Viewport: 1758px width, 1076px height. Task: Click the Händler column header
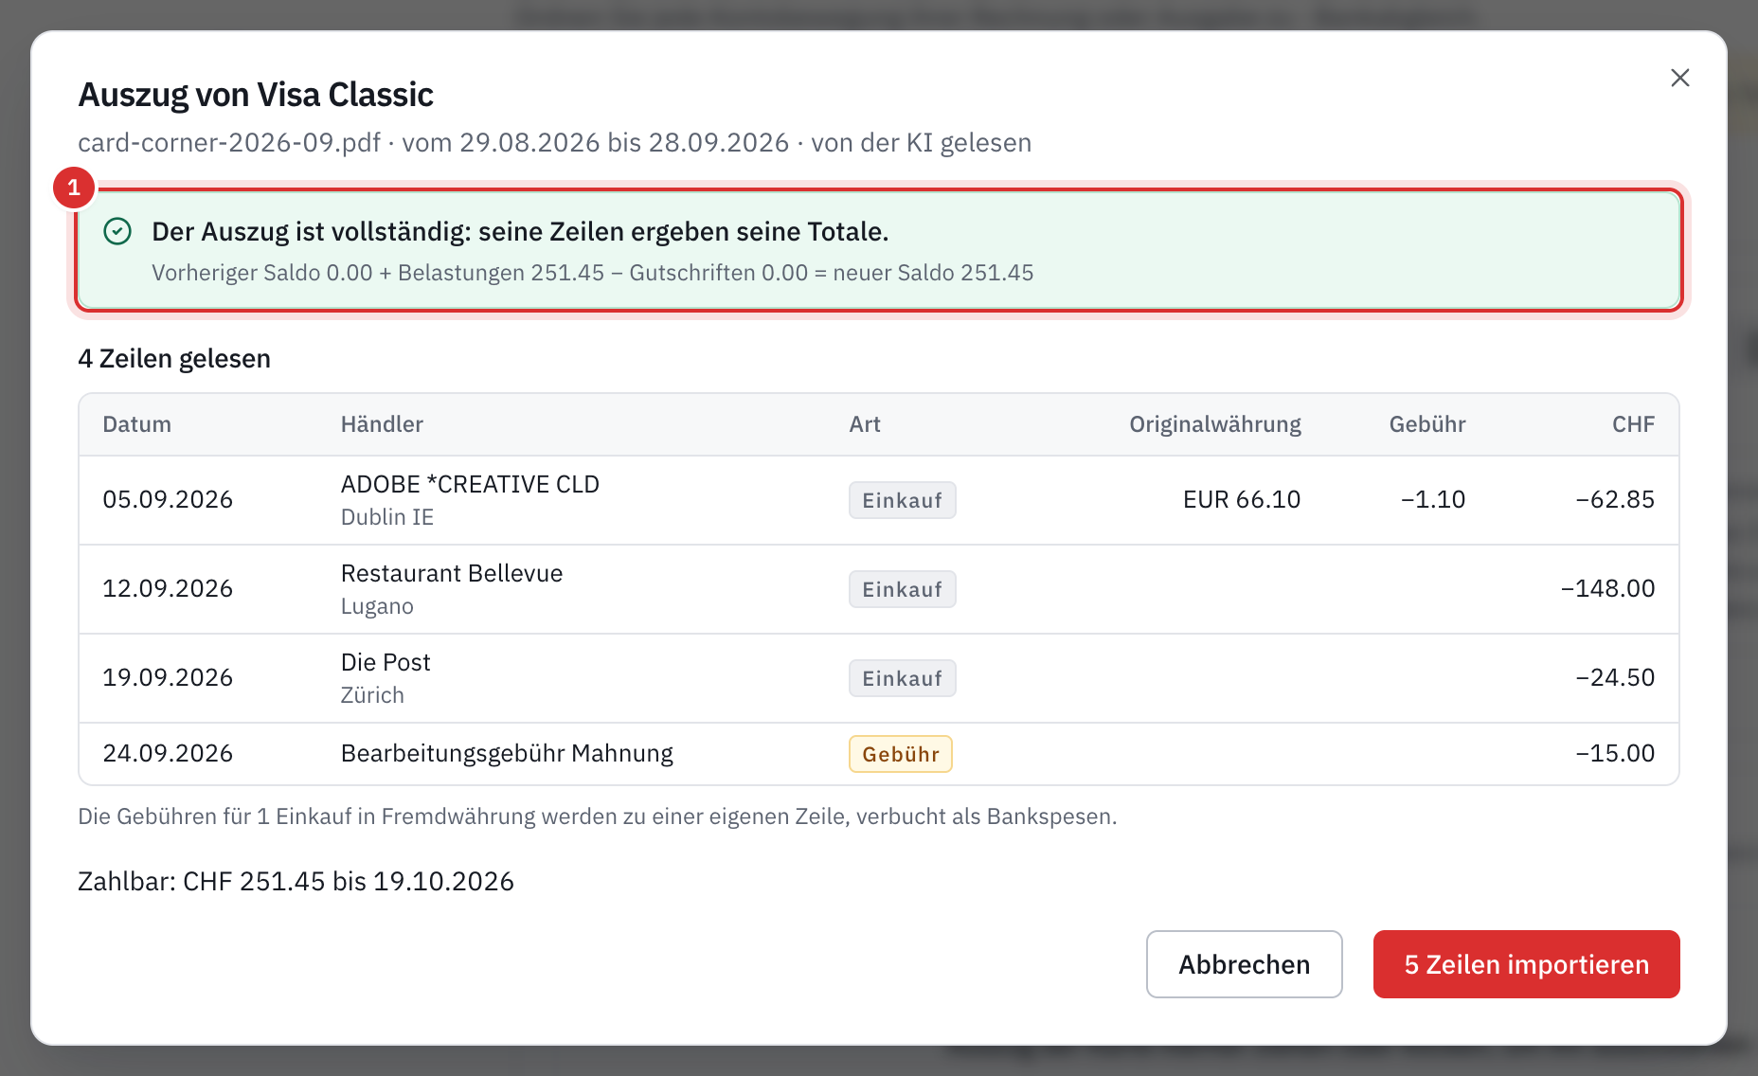(x=382, y=424)
